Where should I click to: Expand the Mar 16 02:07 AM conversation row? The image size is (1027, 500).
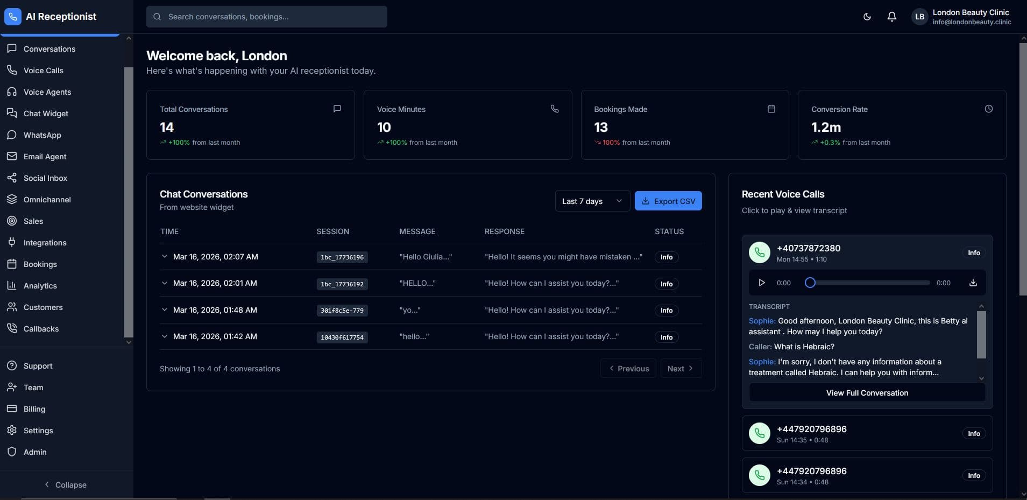[x=165, y=257]
